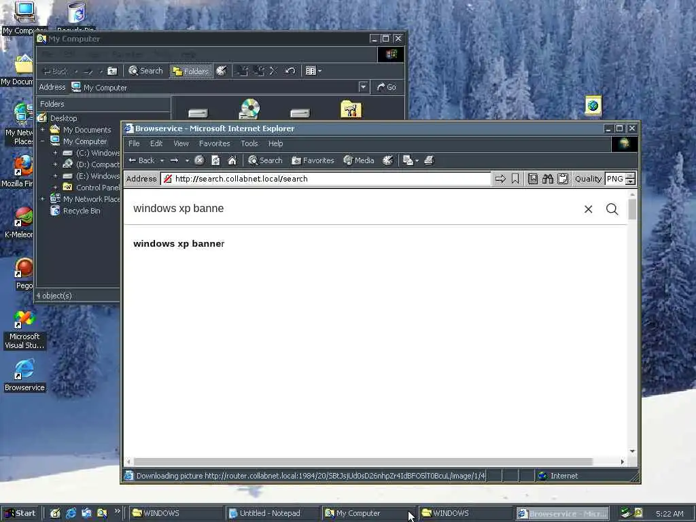Click the Stop icon in Browservice toolbar
696x522 pixels.
click(x=199, y=160)
